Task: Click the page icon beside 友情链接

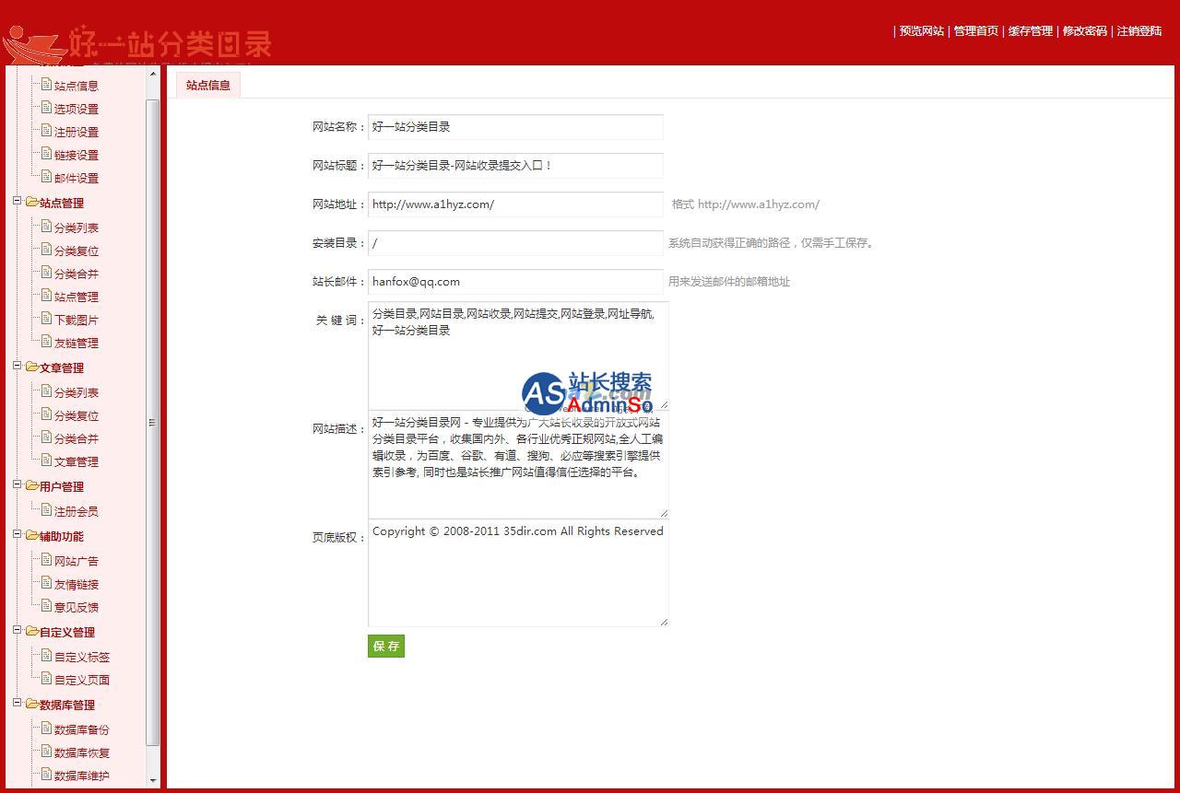Action: [x=46, y=583]
